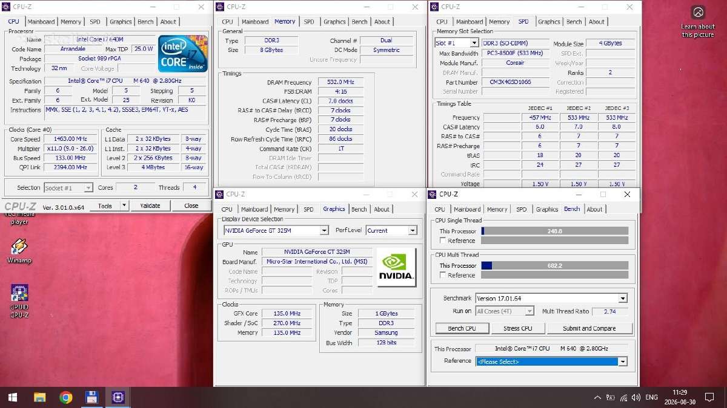Switch the ENG input language indicator
Image resolution: width=727 pixels, height=408 pixels.
652,397
